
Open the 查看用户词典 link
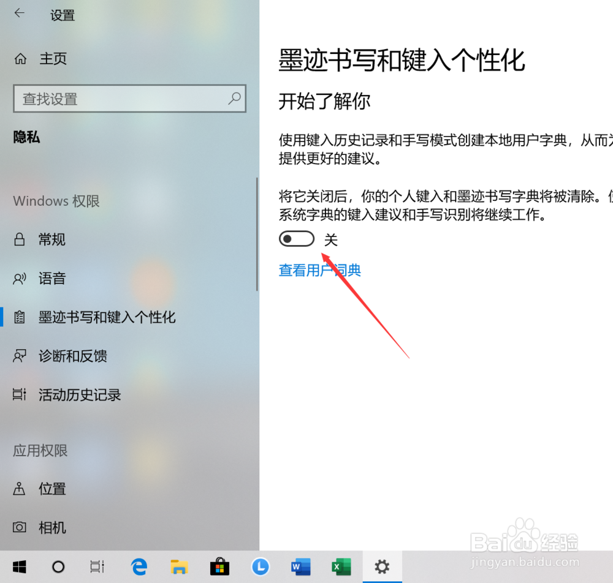319,270
